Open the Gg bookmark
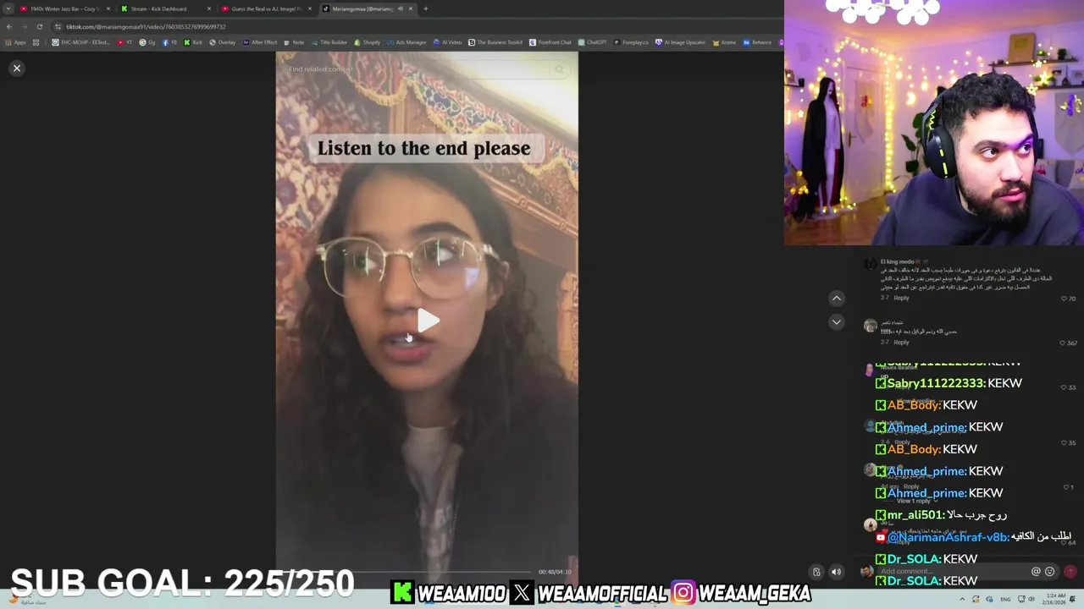This screenshot has width=1084, height=609. 147,42
